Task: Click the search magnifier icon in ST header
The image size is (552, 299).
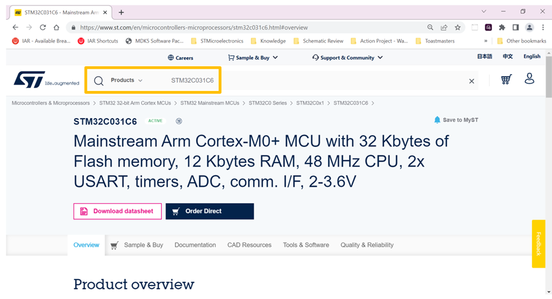Action: coord(99,80)
